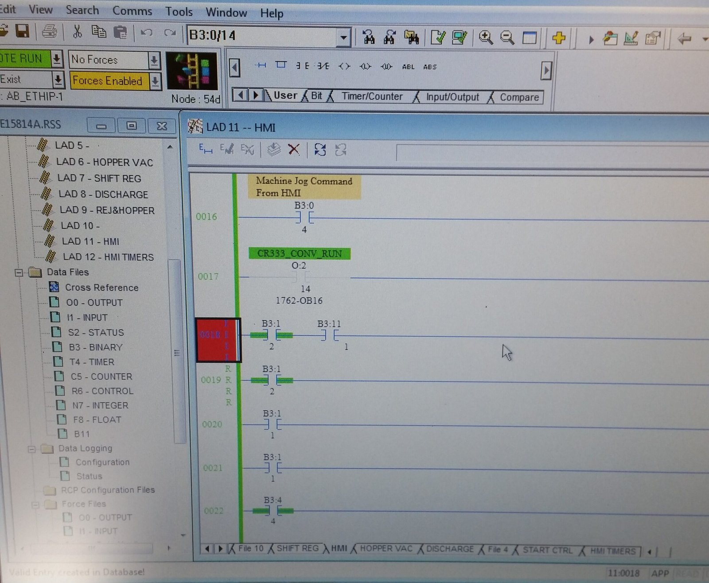Viewport: 709px width, 583px height.
Task: Click the Print icon in toolbar
Action: [x=49, y=32]
